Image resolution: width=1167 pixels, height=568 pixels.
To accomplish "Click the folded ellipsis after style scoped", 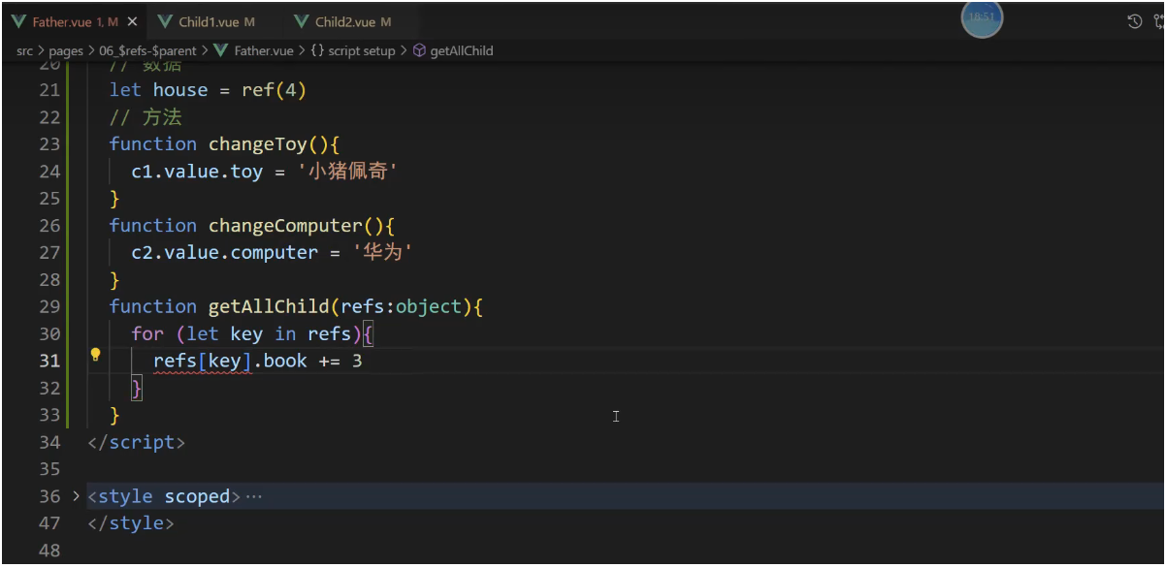I will point(254,496).
